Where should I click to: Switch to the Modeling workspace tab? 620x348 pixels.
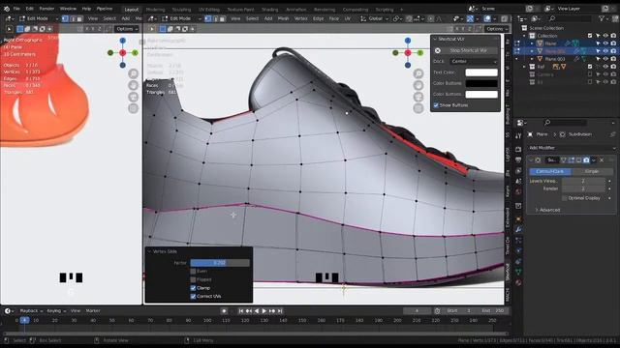coord(155,9)
